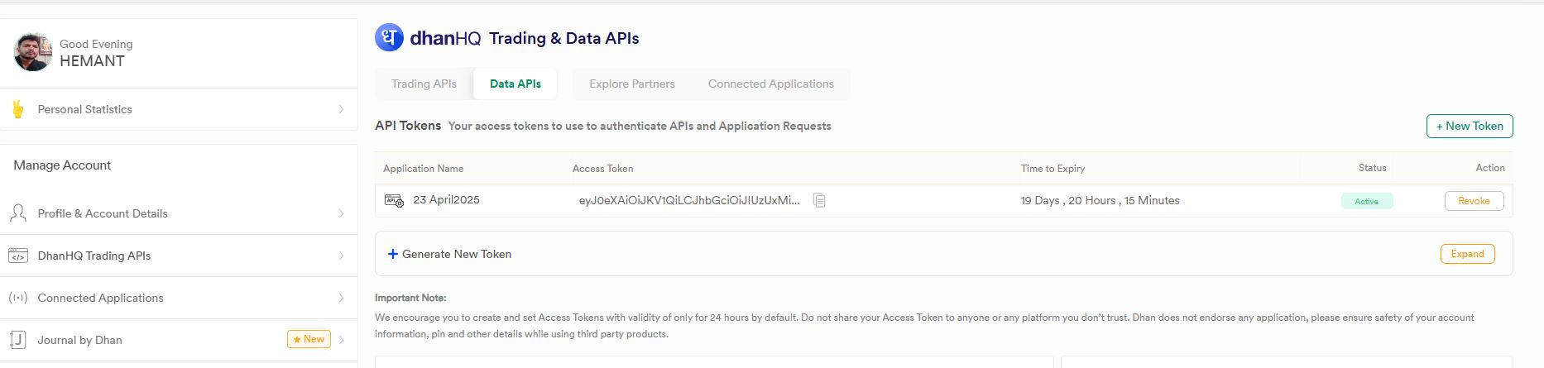The width and height of the screenshot is (1544, 368).
Task: Click the Journal by Dhan notebook icon
Action: click(x=17, y=340)
